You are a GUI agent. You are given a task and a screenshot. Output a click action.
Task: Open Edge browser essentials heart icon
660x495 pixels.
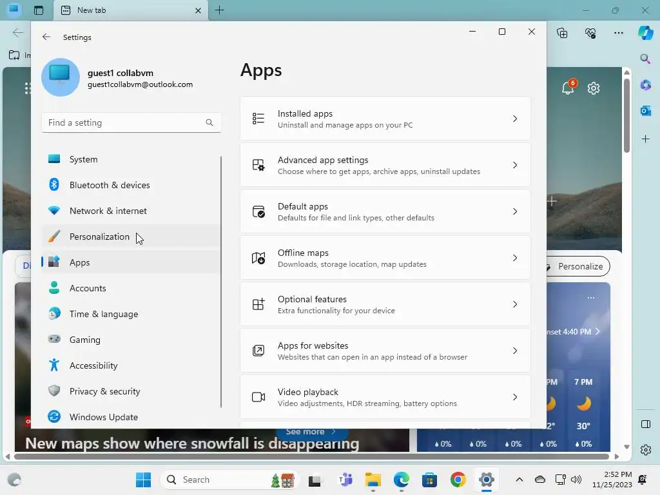(x=590, y=33)
